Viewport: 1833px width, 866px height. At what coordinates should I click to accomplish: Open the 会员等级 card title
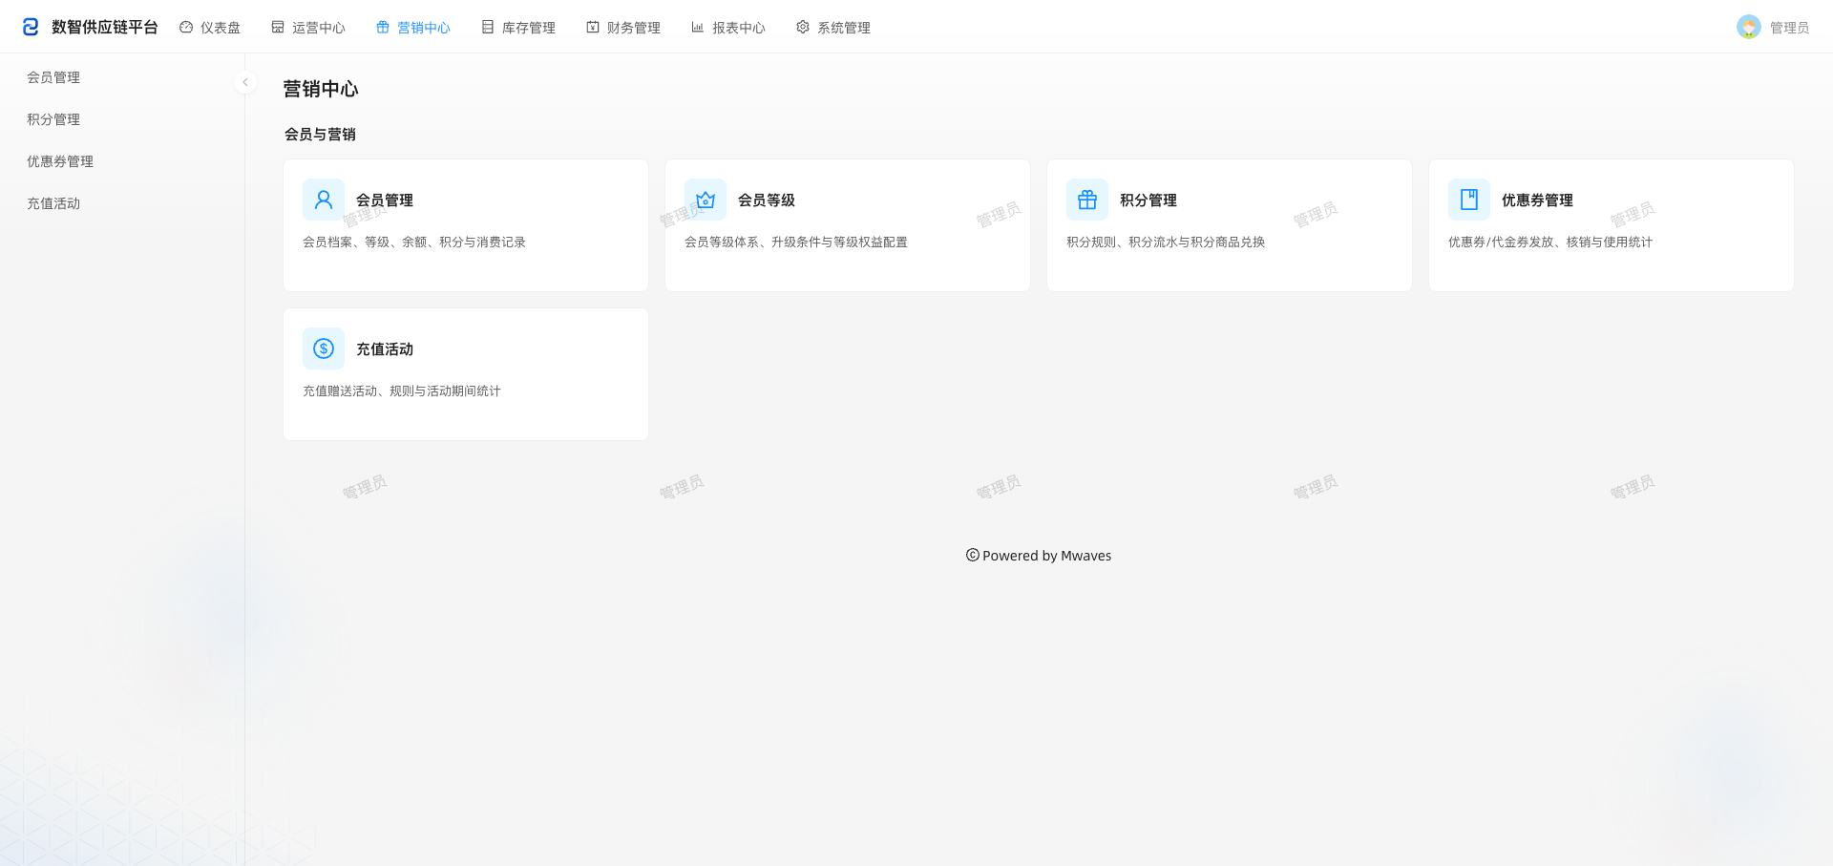tap(767, 200)
